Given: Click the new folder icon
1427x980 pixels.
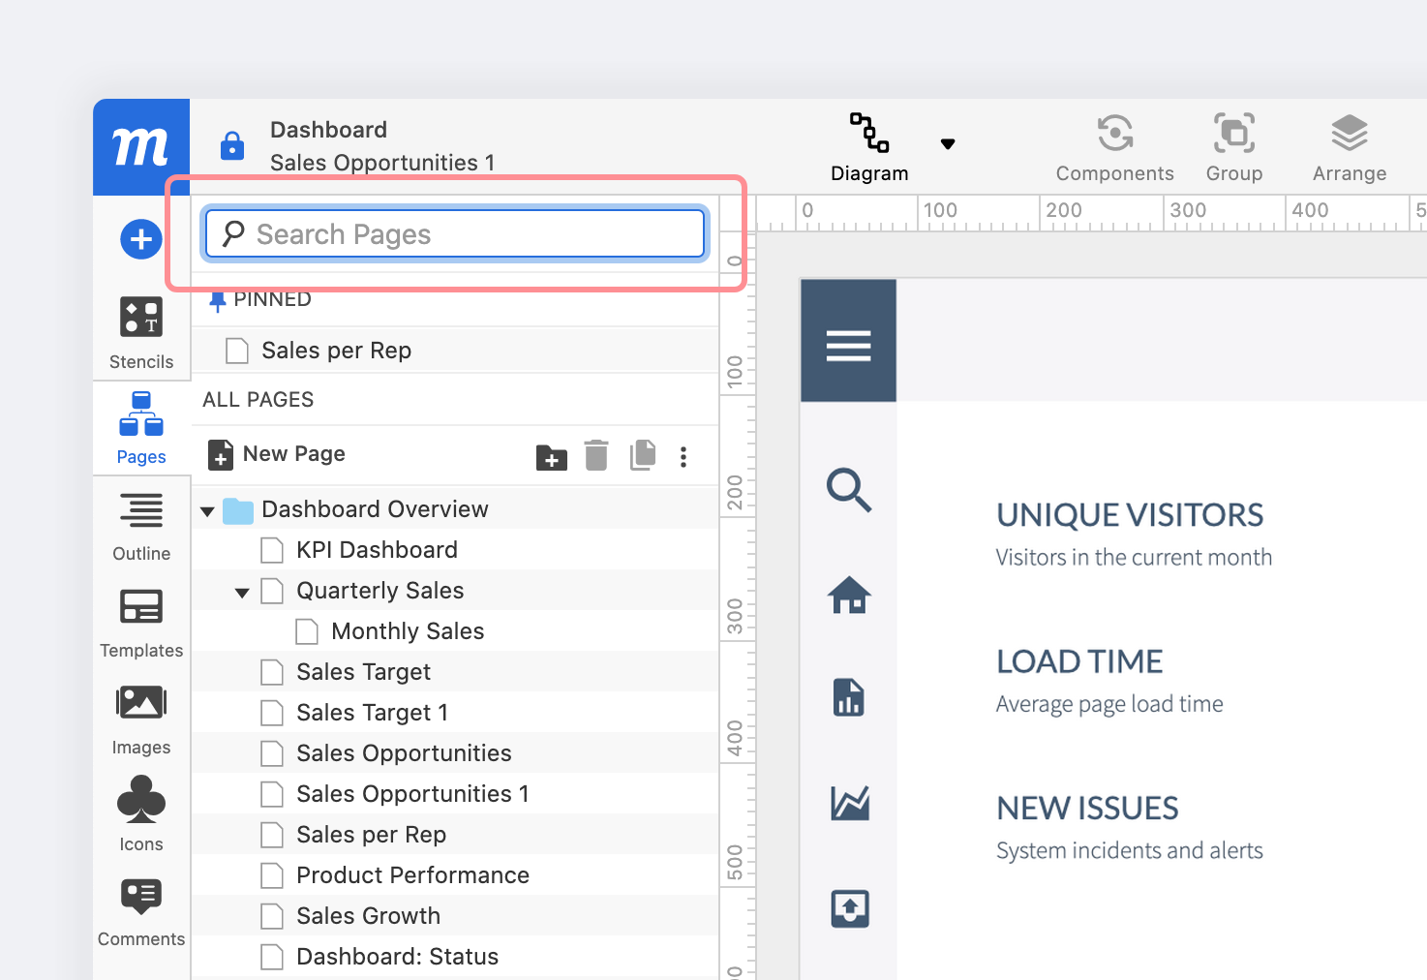Looking at the screenshot, I should tap(552, 457).
